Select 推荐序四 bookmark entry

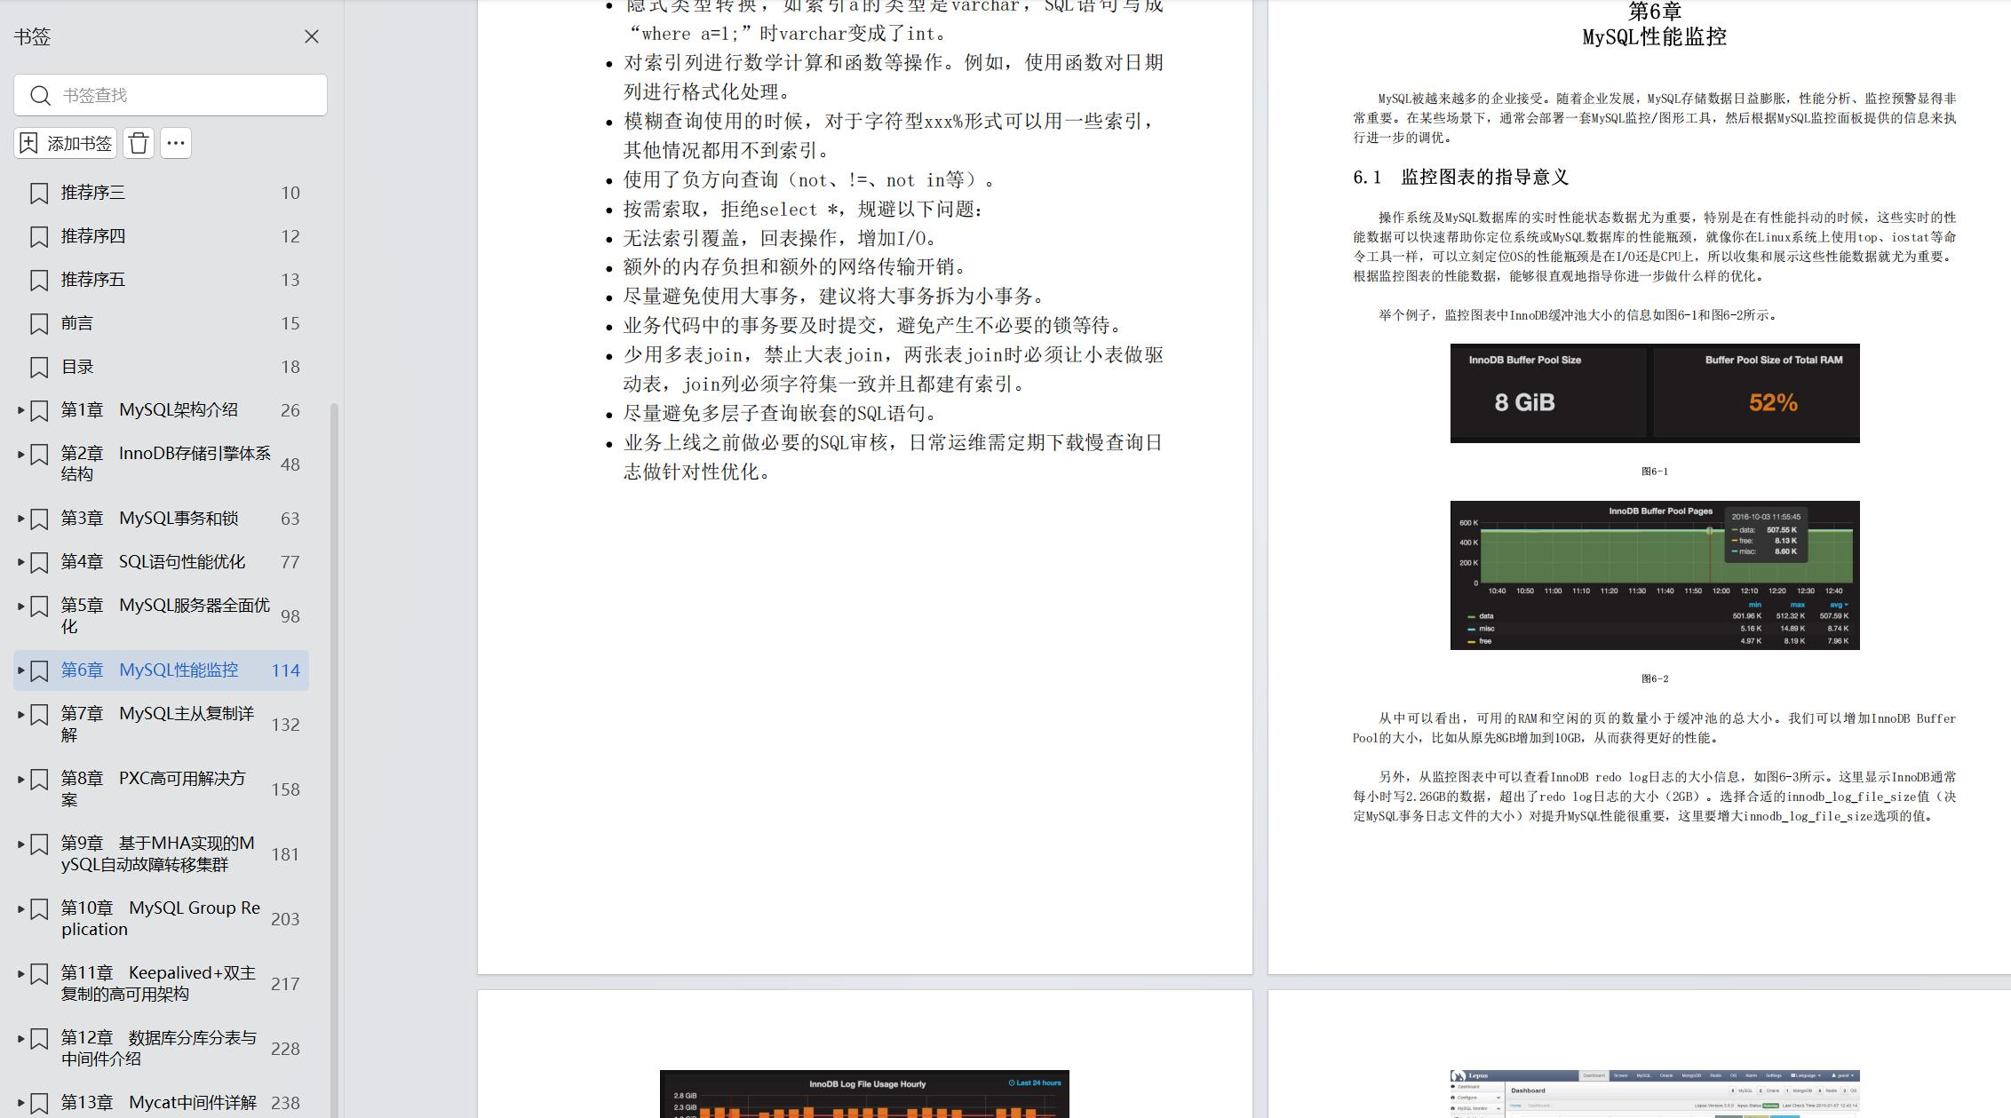point(93,236)
